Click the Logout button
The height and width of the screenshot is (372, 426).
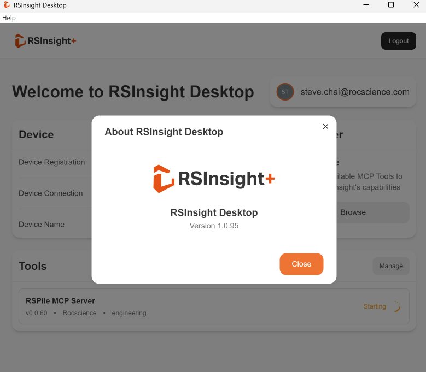[x=398, y=41]
